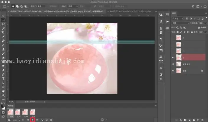Select the Horizontal Type tool
208x122 pixels.
point(3,79)
